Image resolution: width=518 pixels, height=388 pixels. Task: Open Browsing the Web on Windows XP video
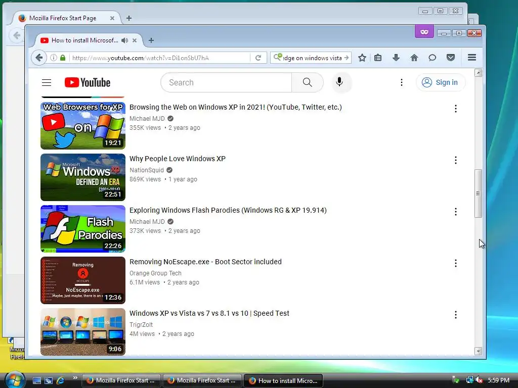[236, 107]
